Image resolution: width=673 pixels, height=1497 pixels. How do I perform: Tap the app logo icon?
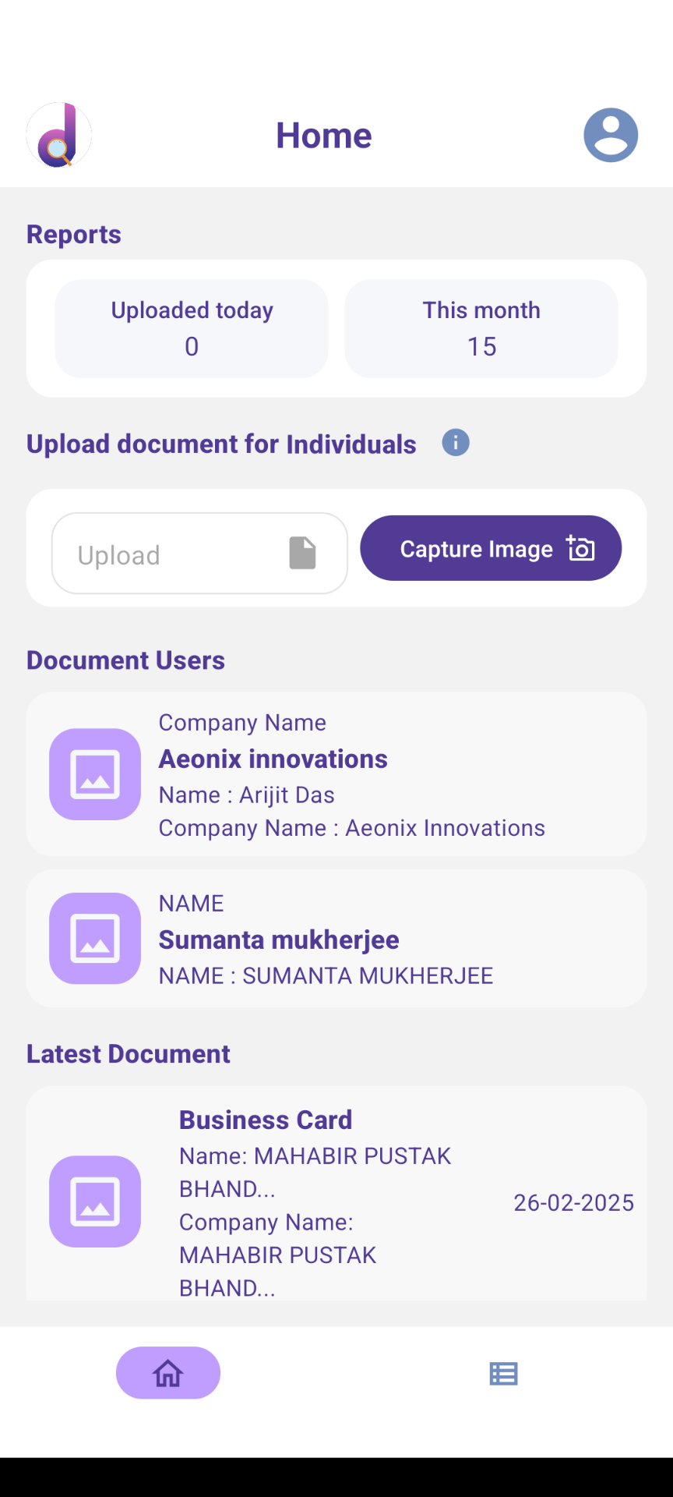pos(59,136)
